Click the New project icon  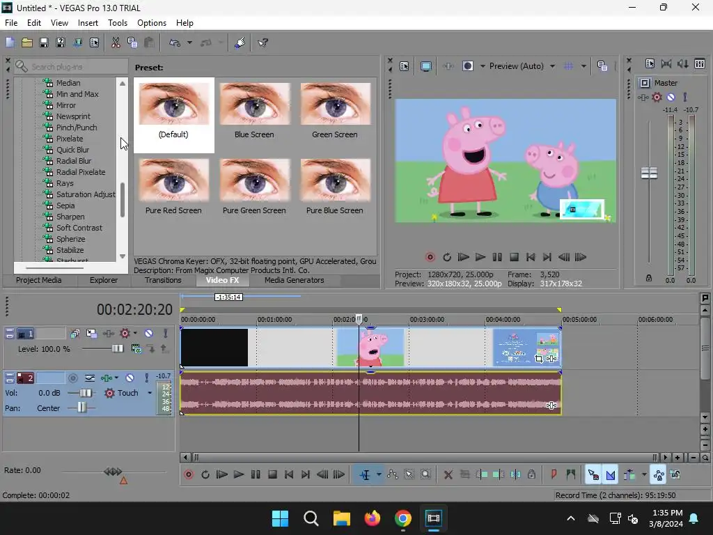tap(10, 42)
